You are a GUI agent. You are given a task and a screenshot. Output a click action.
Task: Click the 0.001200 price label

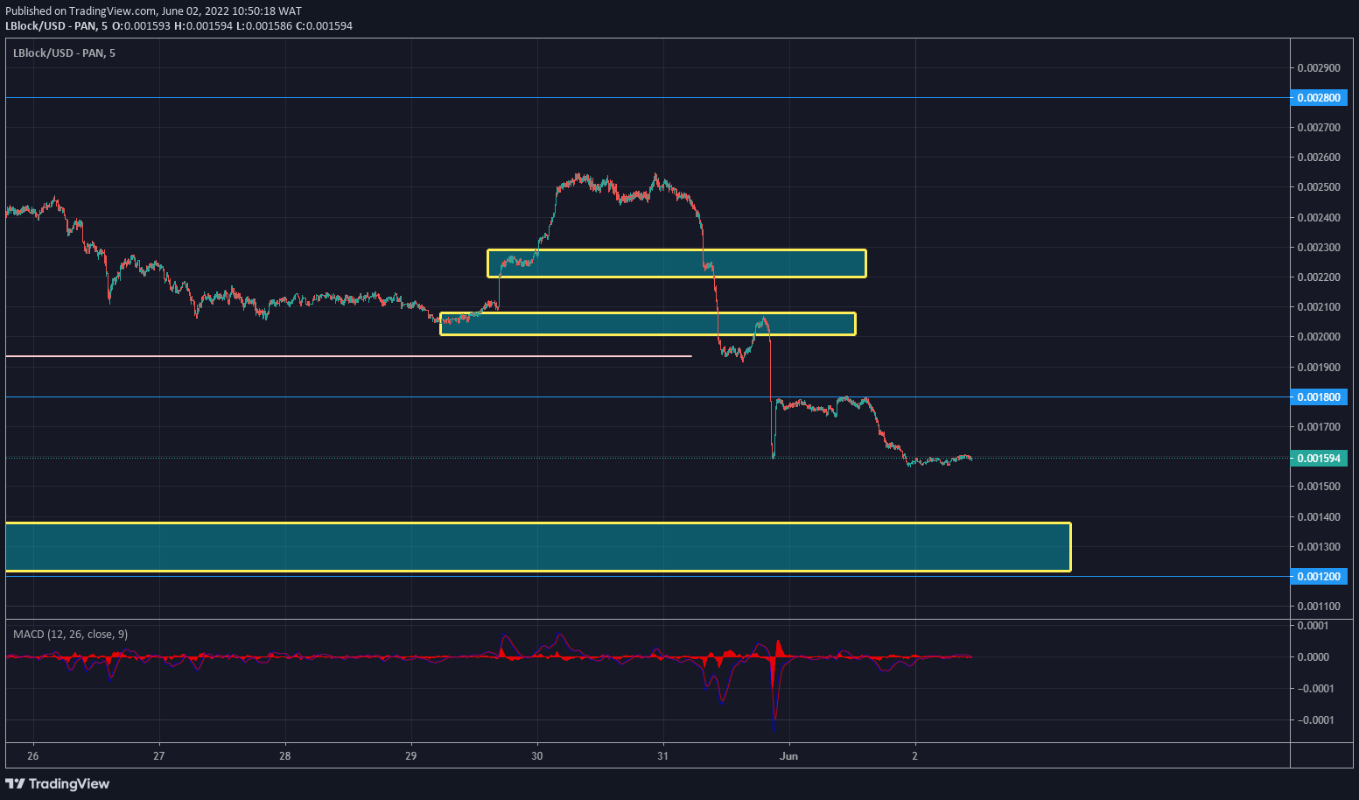1318,577
